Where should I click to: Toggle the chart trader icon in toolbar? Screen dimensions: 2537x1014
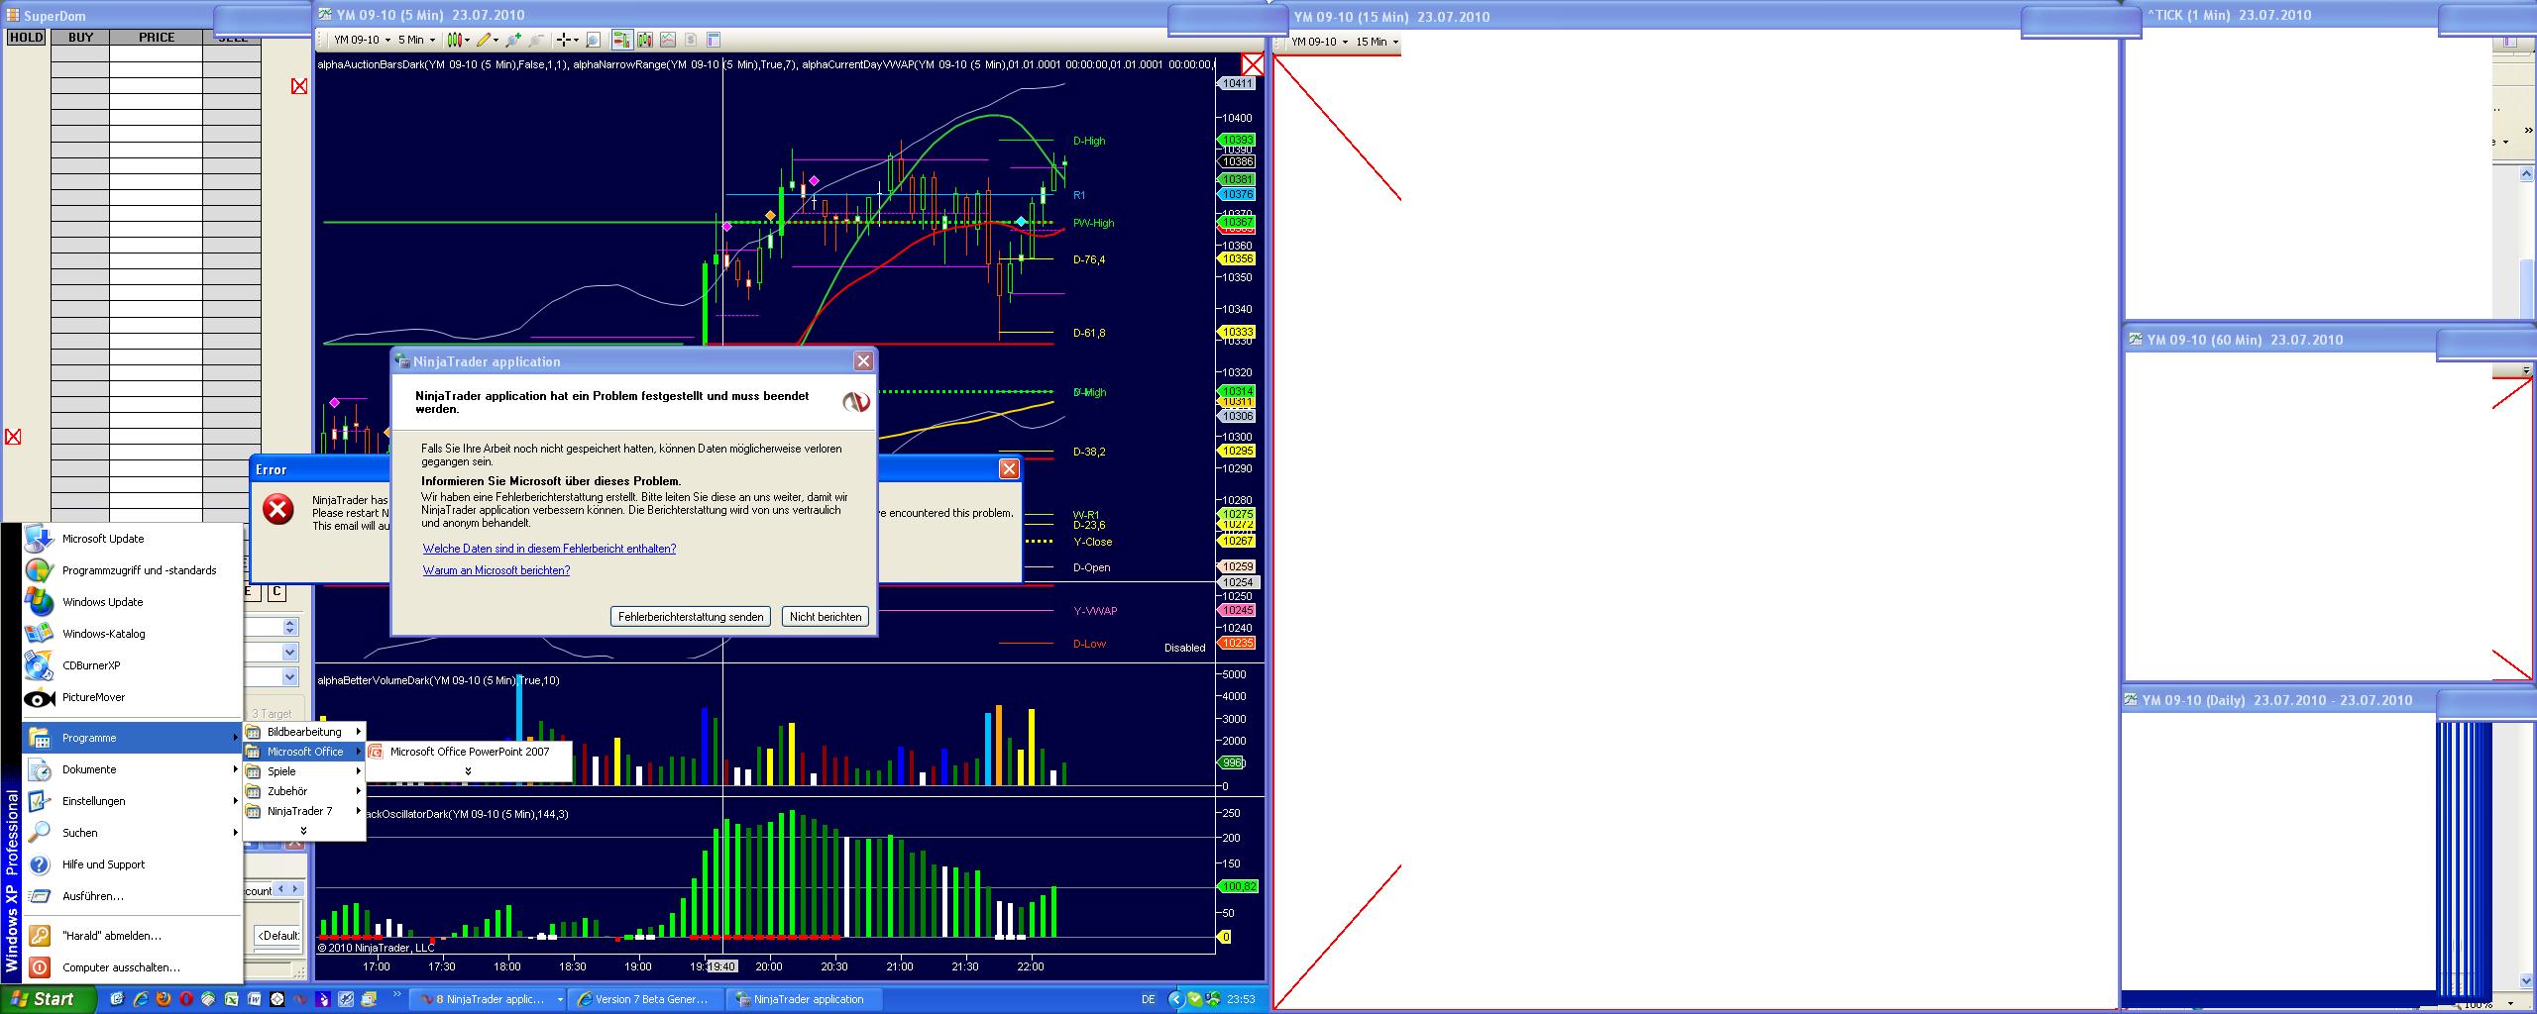coord(622,40)
